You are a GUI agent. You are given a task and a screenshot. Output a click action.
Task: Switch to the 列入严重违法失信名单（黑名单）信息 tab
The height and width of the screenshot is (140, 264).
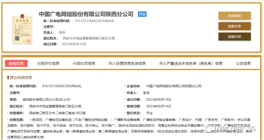pyautogui.click(x=191, y=63)
